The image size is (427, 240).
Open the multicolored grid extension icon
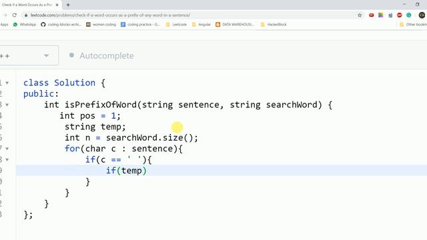click(381, 15)
